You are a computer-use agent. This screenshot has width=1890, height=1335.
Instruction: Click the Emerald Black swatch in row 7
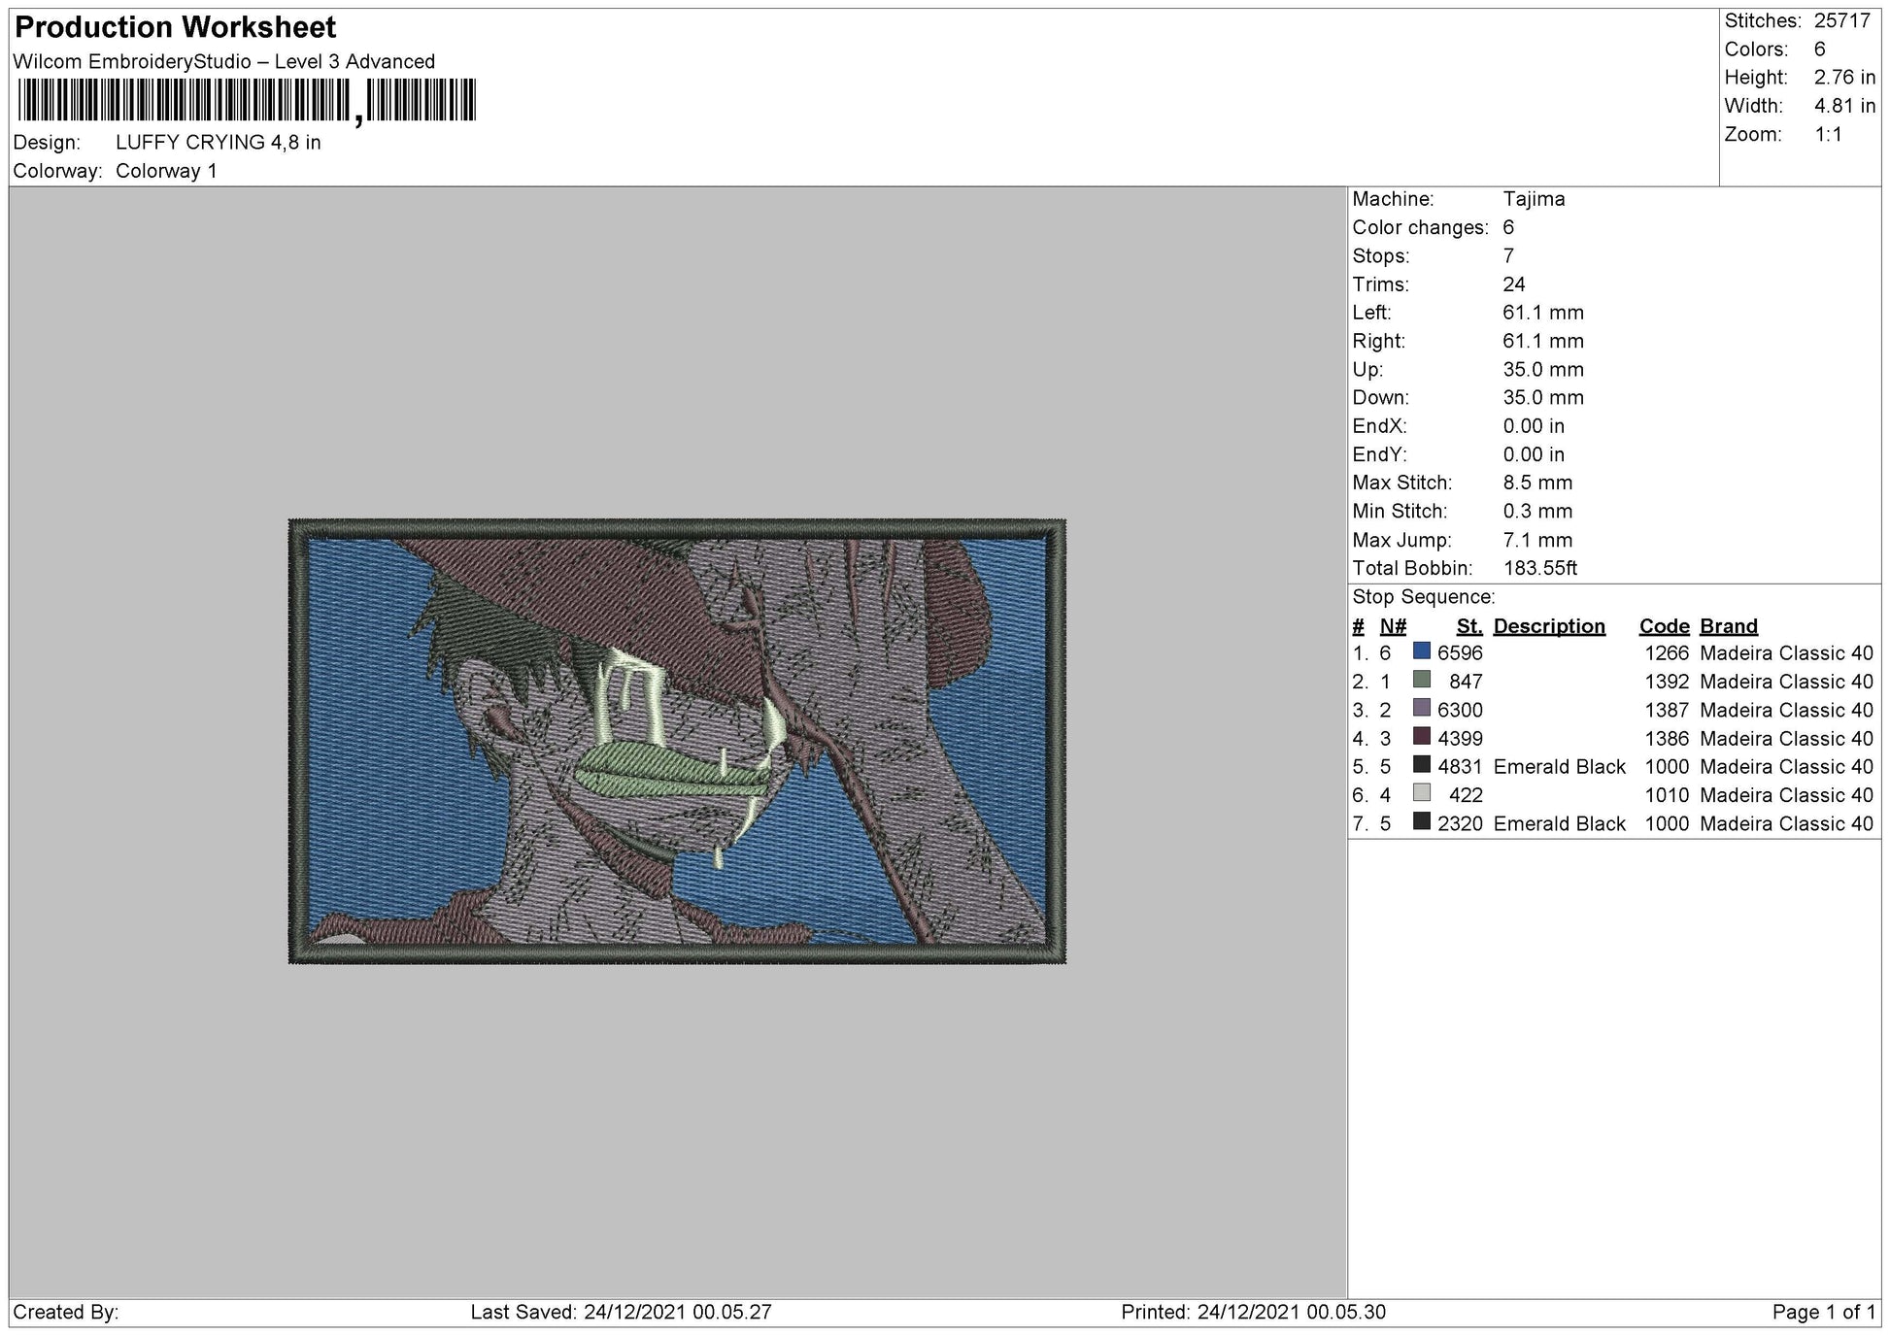(x=1422, y=821)
